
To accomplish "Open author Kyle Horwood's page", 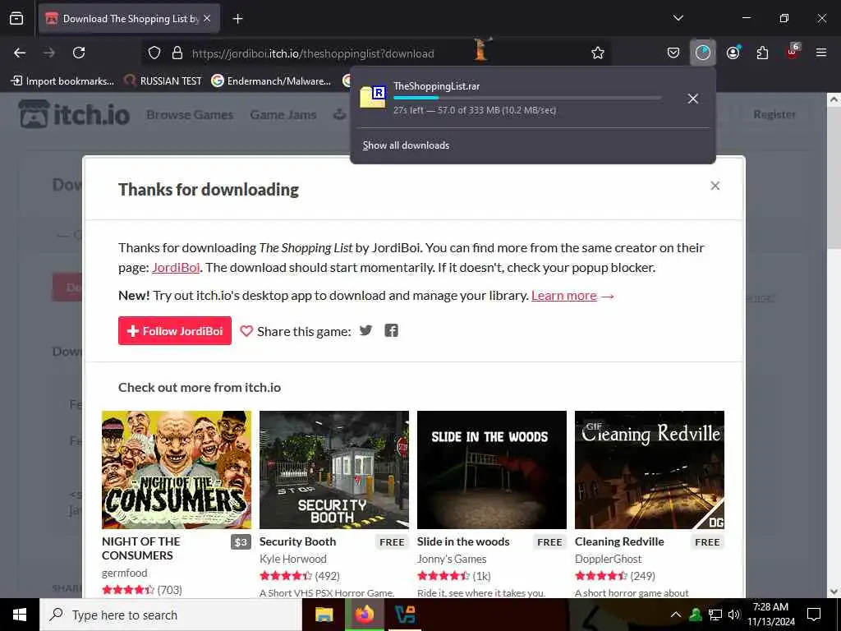I will pos(293,559).
